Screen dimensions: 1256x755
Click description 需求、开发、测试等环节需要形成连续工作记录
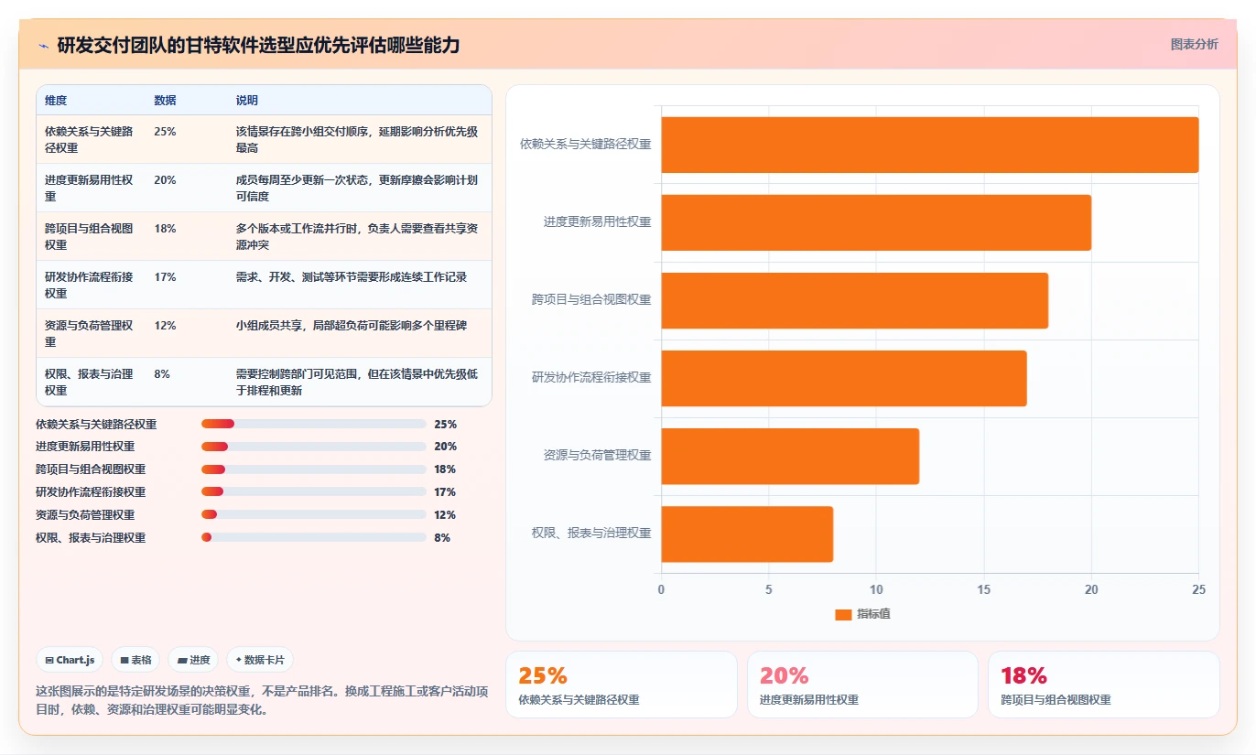tap(352, 277)
